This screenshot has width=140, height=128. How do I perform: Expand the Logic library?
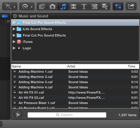tap(14, 48)
